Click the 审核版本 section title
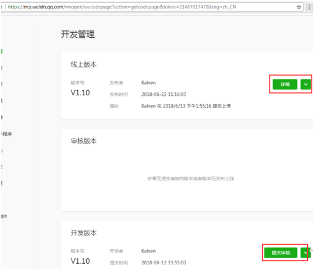314x270 pixels. pos(83,141)
